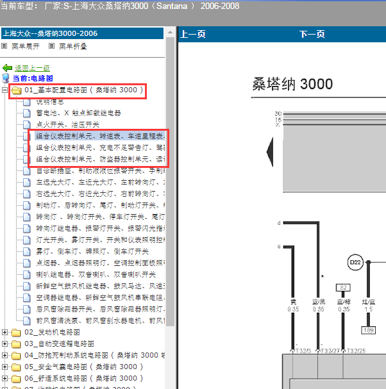
Task: Click the computer icon beside 当前:电路图
Action: pyautogui.click(x=6, y=78)
